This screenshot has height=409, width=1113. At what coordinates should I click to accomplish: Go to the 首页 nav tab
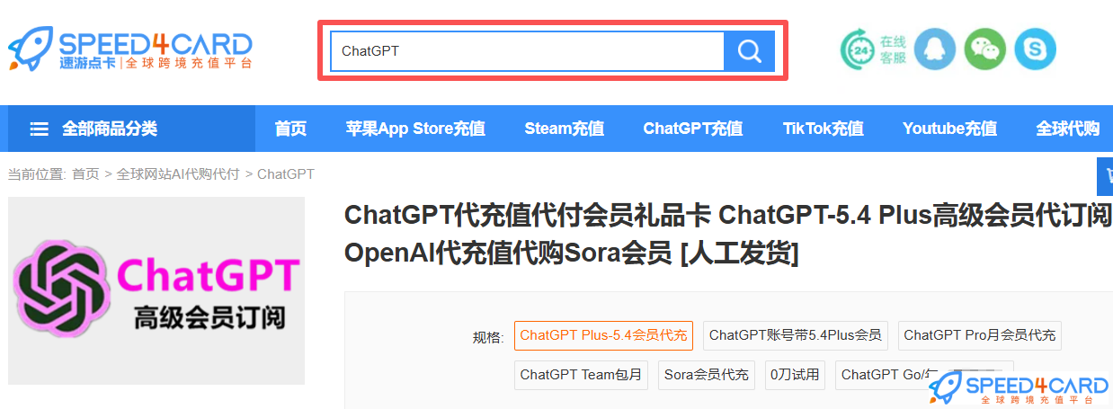290,129
